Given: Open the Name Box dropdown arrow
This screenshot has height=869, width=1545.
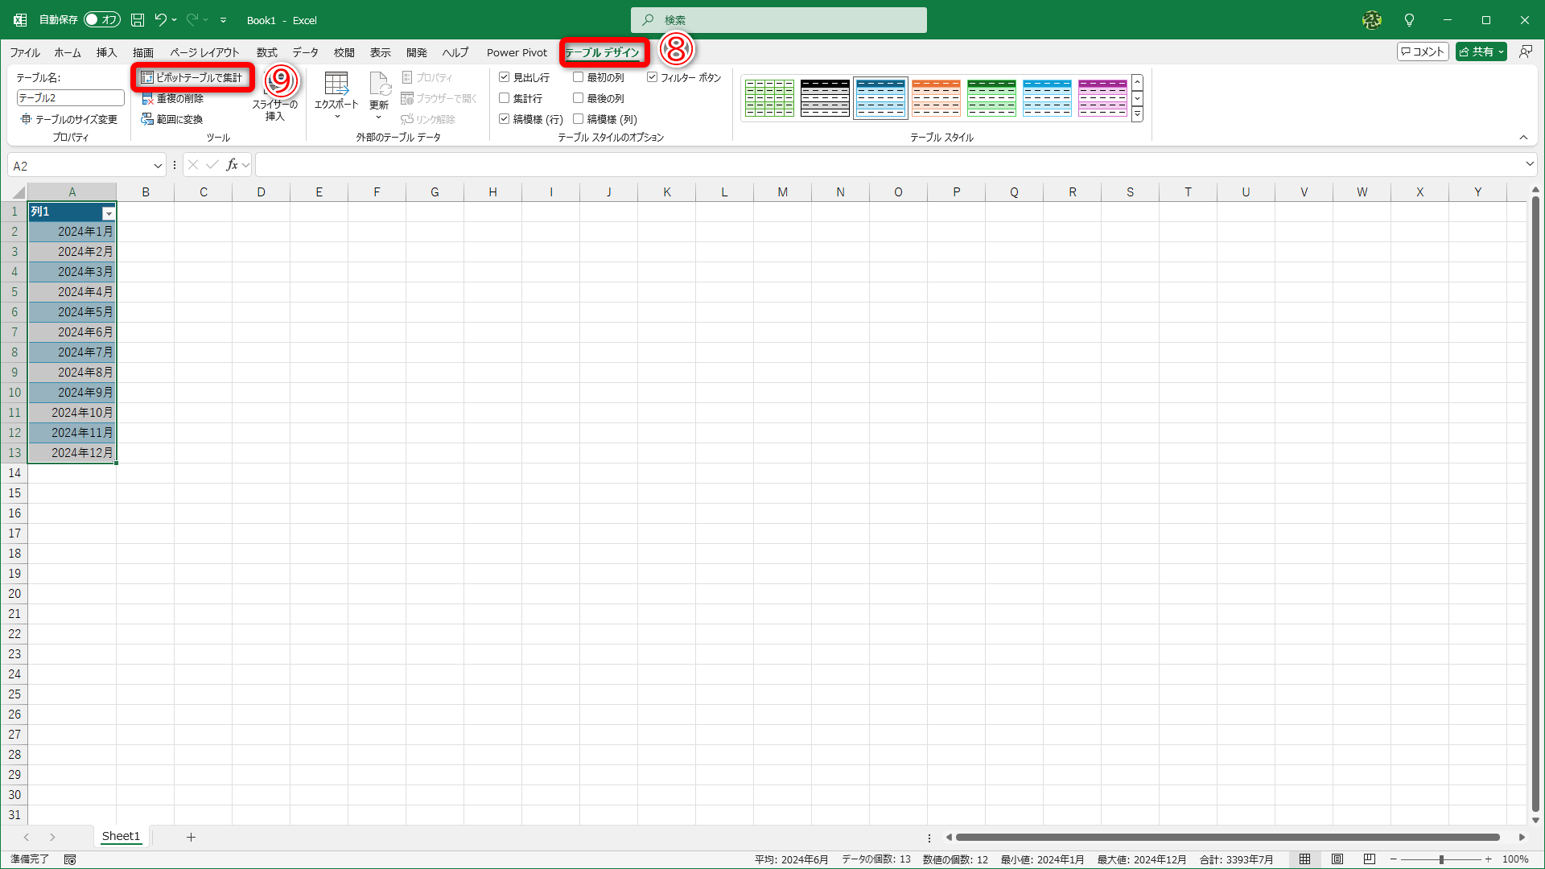Looking at the screenshot, I should point(158,166).
